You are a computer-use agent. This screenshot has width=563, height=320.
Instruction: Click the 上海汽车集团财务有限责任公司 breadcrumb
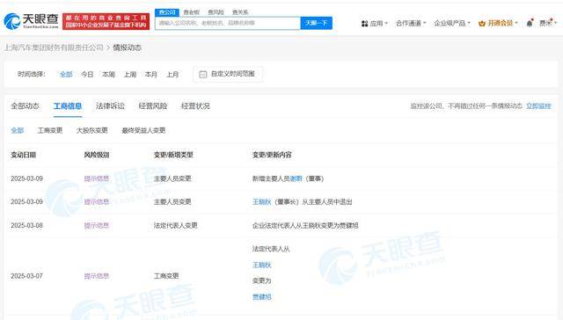click(x=54, y=47)
